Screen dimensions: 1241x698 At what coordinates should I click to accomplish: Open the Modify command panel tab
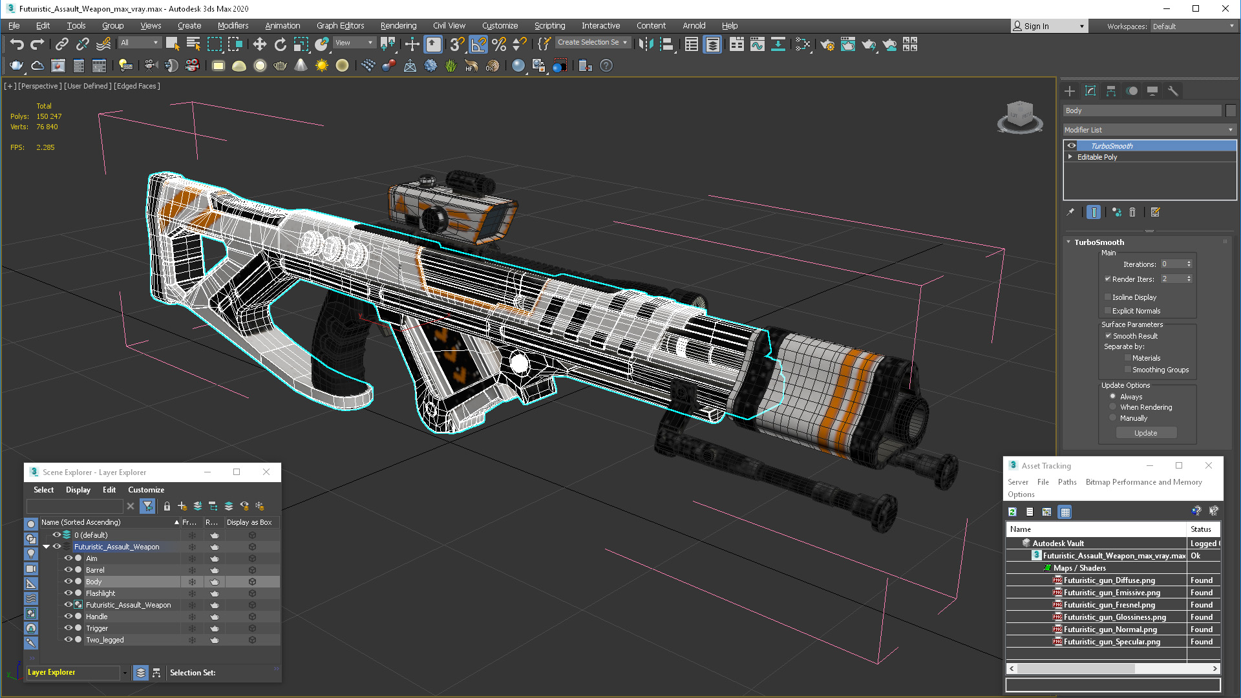pos(1090,91)
